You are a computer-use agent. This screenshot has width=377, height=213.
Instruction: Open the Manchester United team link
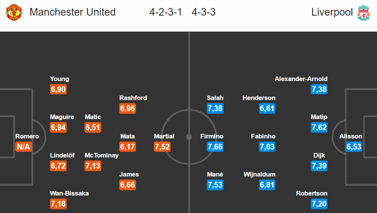coord(73,12)
